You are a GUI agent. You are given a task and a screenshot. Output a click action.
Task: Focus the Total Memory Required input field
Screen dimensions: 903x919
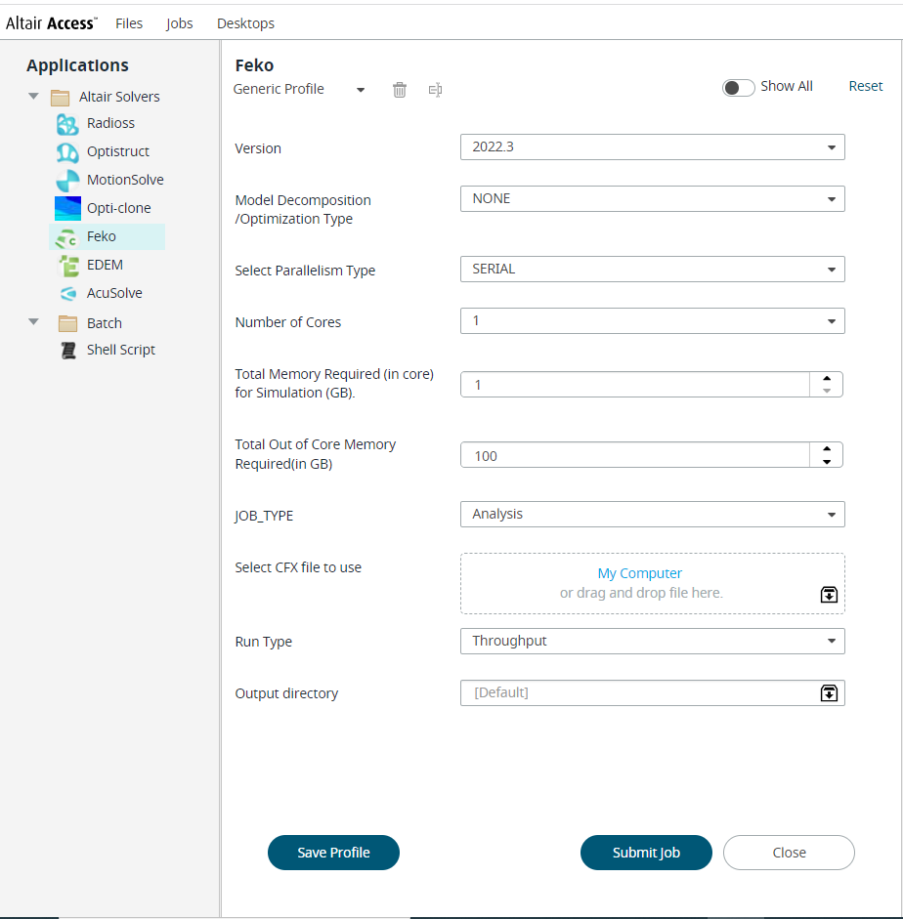point(635,385)
